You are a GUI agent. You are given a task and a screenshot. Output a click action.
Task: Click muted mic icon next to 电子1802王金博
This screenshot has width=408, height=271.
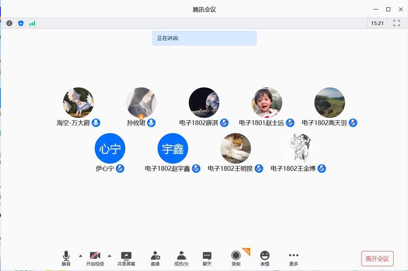tap(322, 169)
